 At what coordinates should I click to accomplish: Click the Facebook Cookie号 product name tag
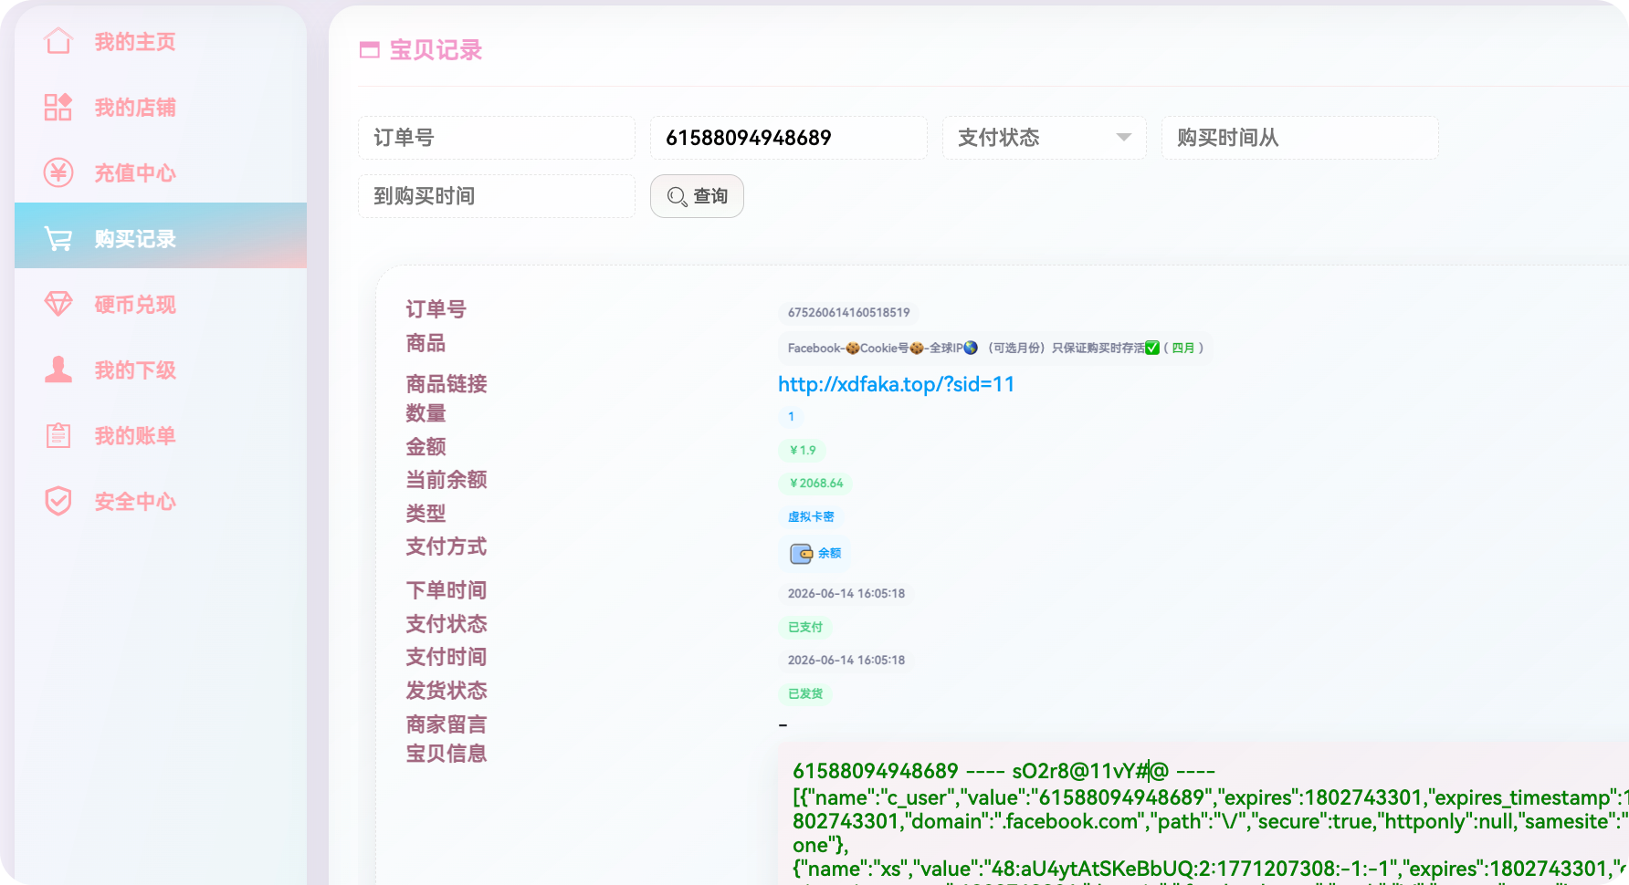[995, 348]
